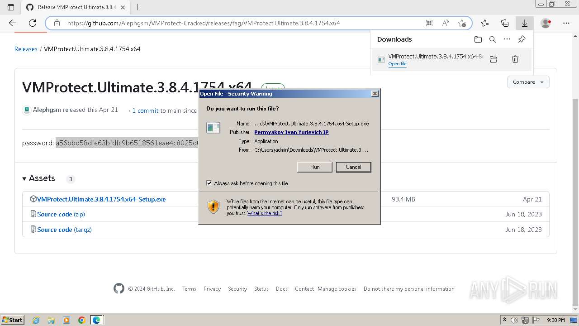Click the application file icon in warning dialog

213,128
